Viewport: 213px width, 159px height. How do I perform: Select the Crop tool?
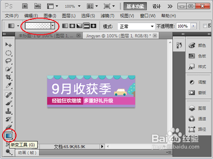point(9,77)
